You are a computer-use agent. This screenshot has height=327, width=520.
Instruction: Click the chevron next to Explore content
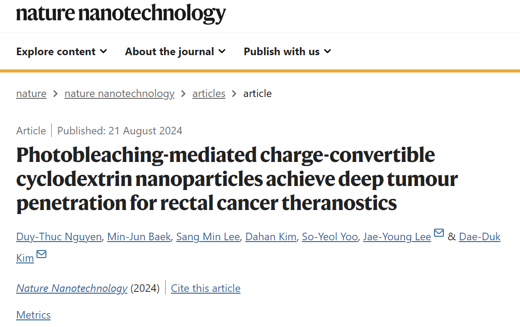tap(103, 51)
